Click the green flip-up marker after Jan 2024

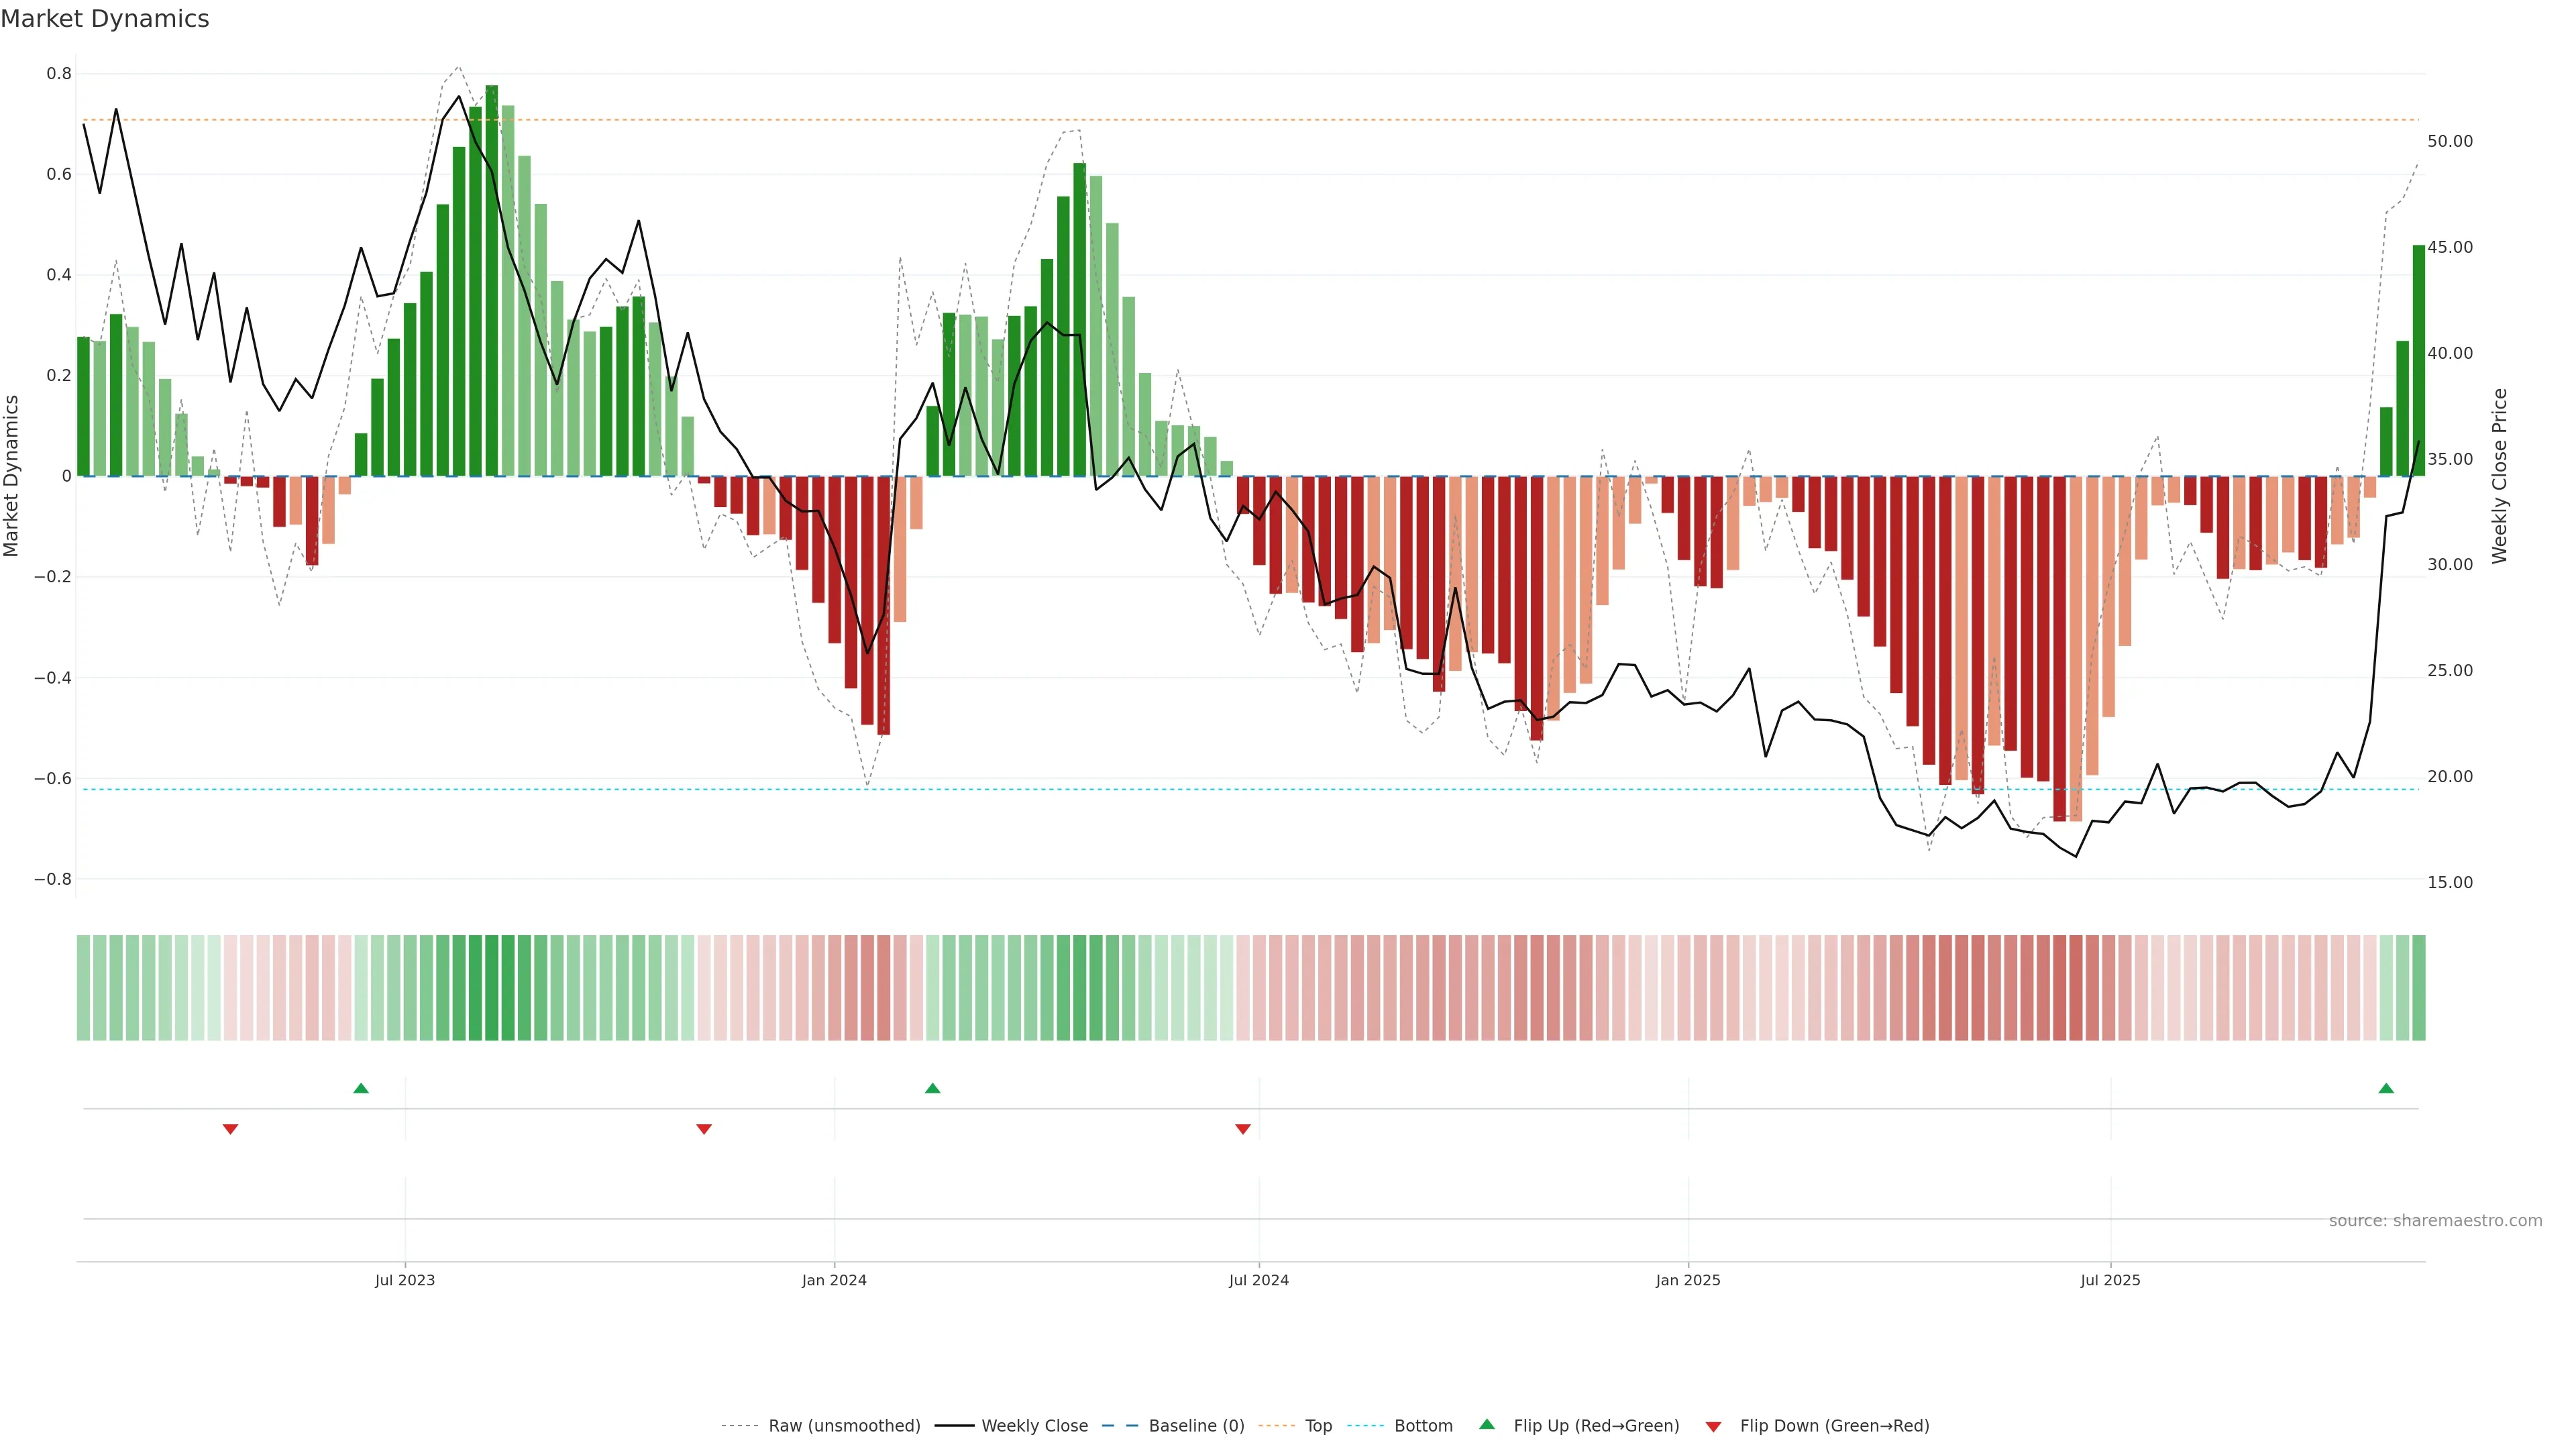point(932,1088)
